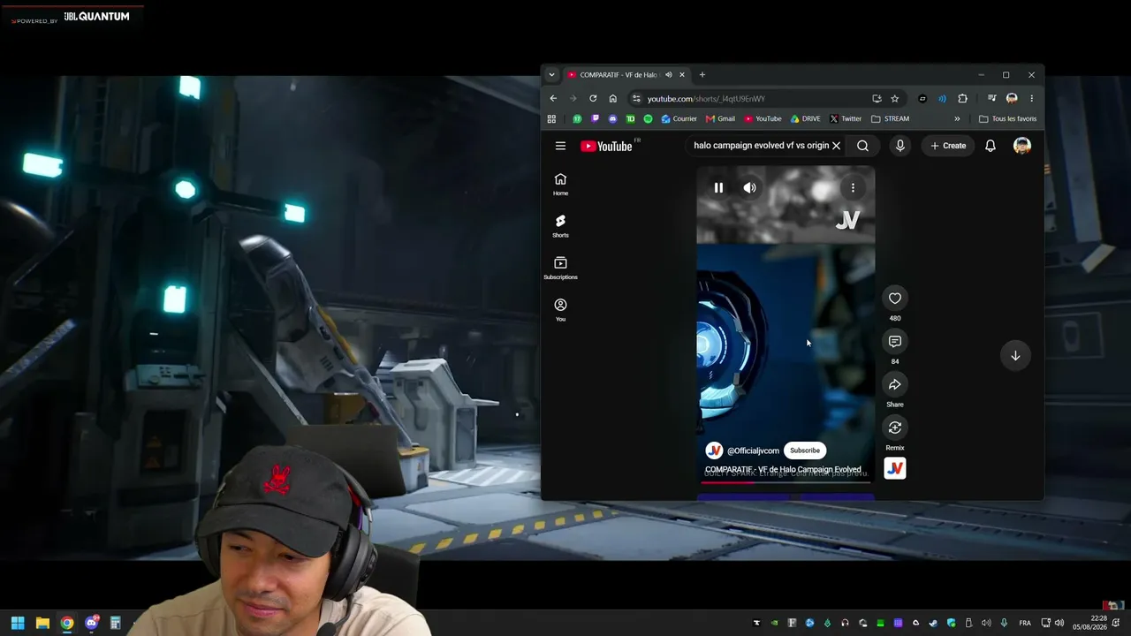The height and width of the screenshot is (636, 1131).
Task: Open the @Officialjvcom channel avatar
Action: point(714,450)
